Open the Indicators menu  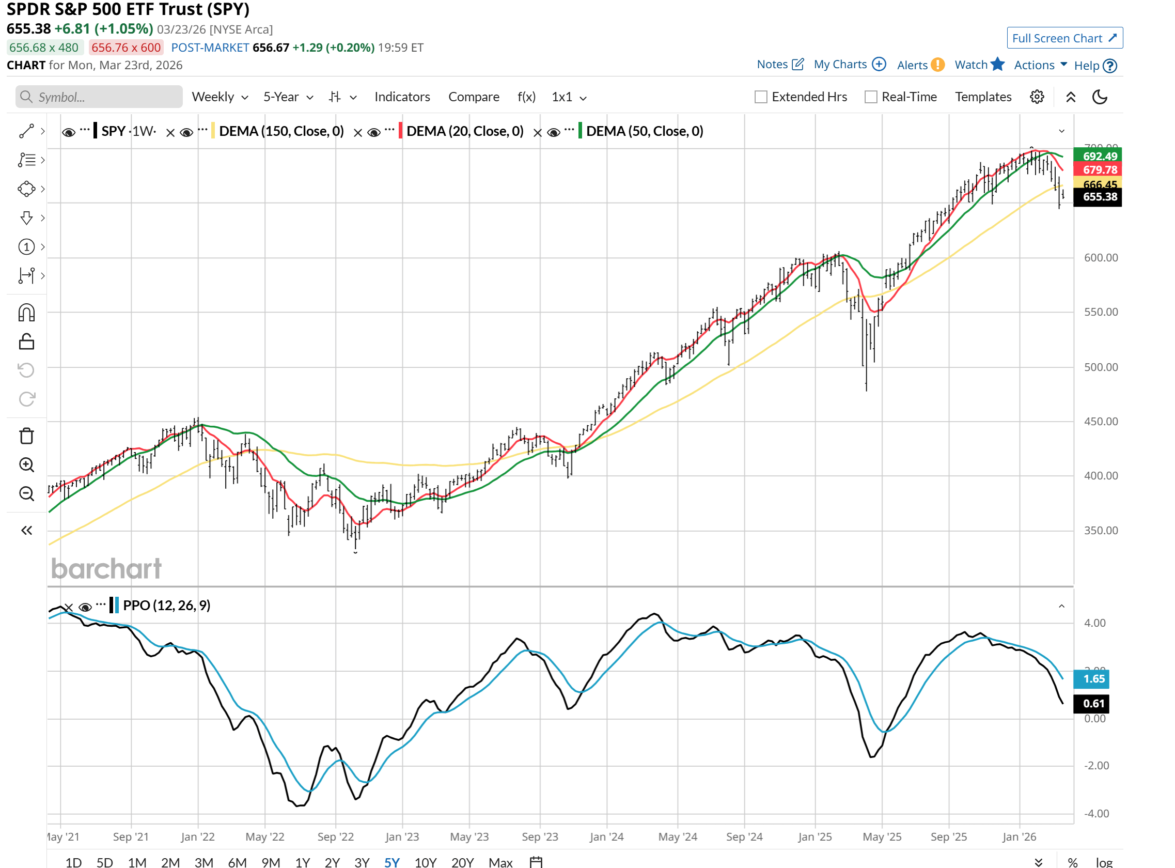point(402,97)
